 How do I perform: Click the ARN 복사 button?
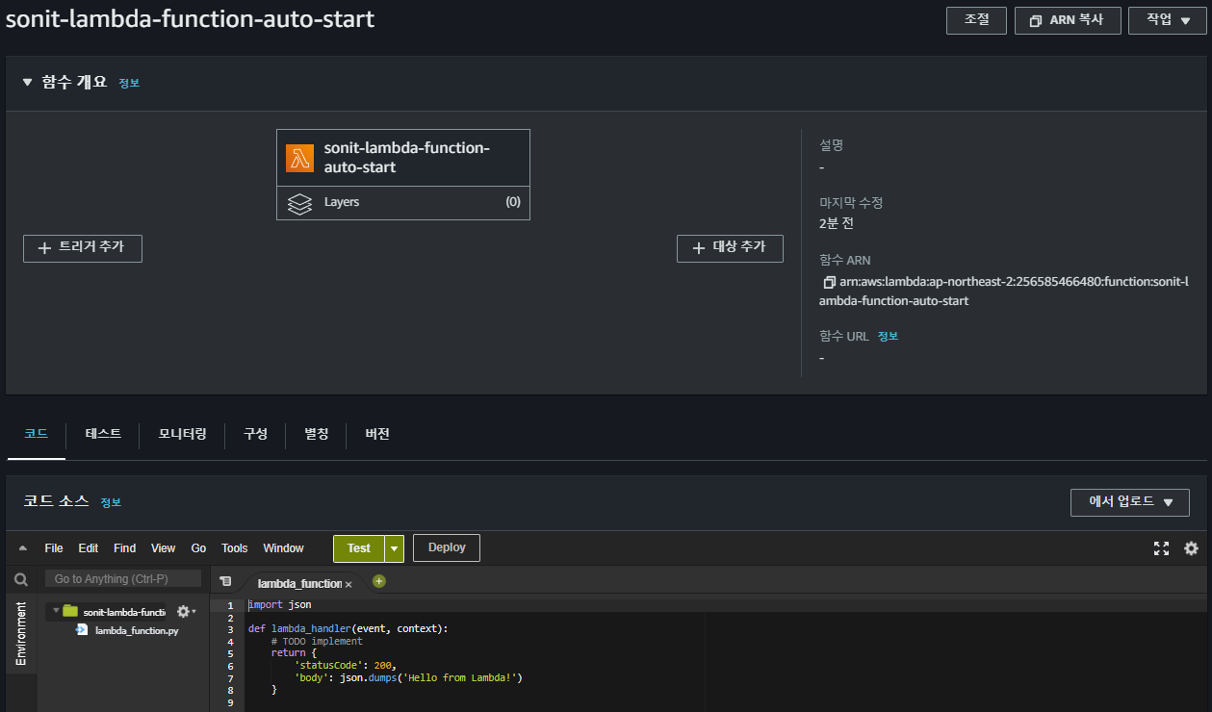(1068, 20)
